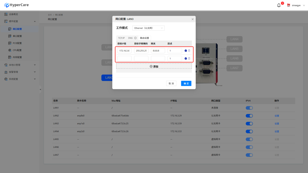Toggle the IPV4 switch for LAN2

(x=249, y=116)
